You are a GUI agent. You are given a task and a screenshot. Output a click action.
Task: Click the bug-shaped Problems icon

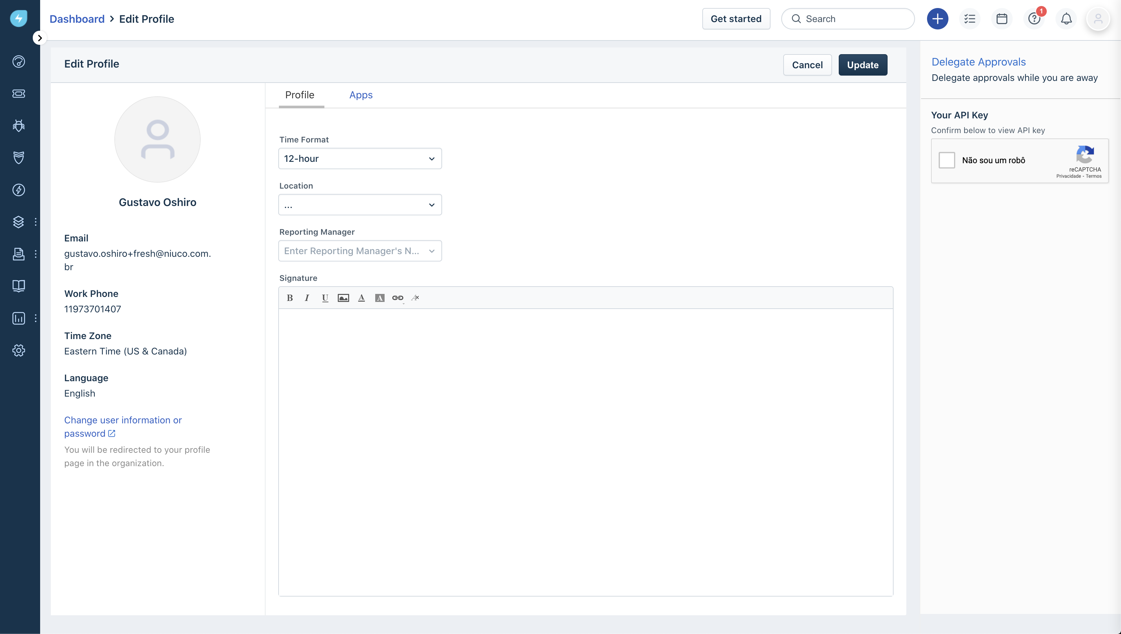[x=18, y=126]
